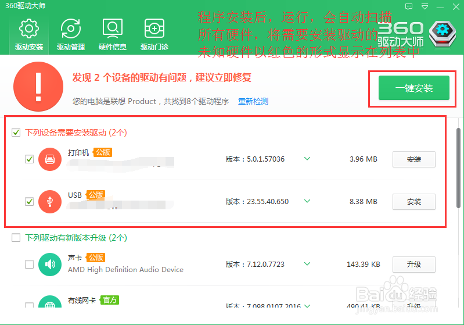
Task: Open the 驱动安装 gear icon tab
Action: point(29,28)
